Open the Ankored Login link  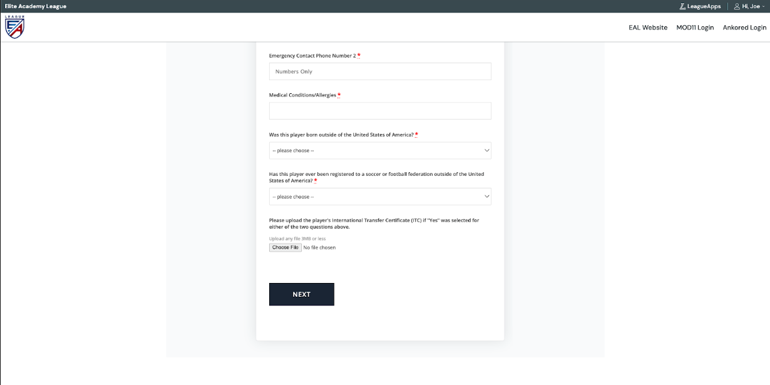[744, 28]
